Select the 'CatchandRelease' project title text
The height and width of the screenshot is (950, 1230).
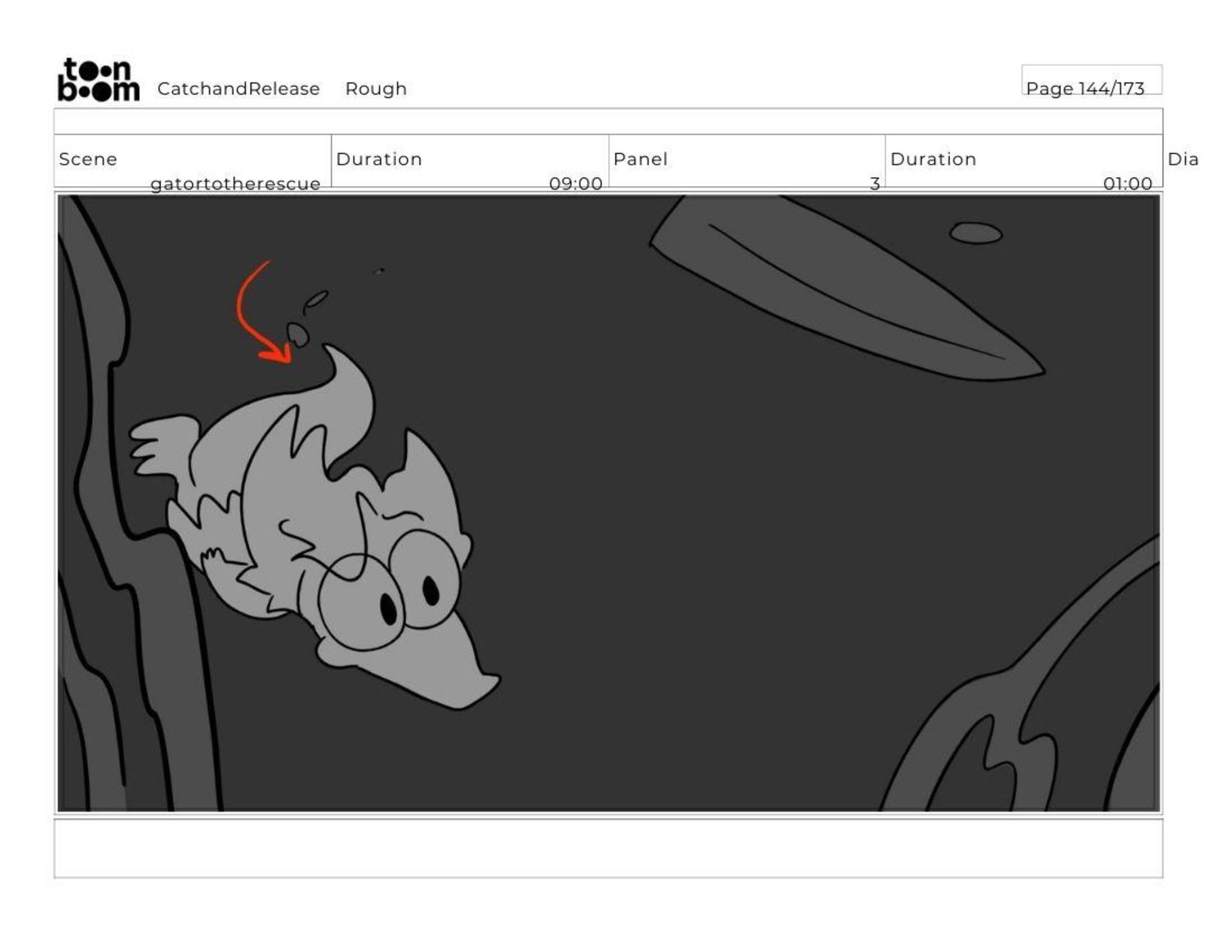pos(238,88)
